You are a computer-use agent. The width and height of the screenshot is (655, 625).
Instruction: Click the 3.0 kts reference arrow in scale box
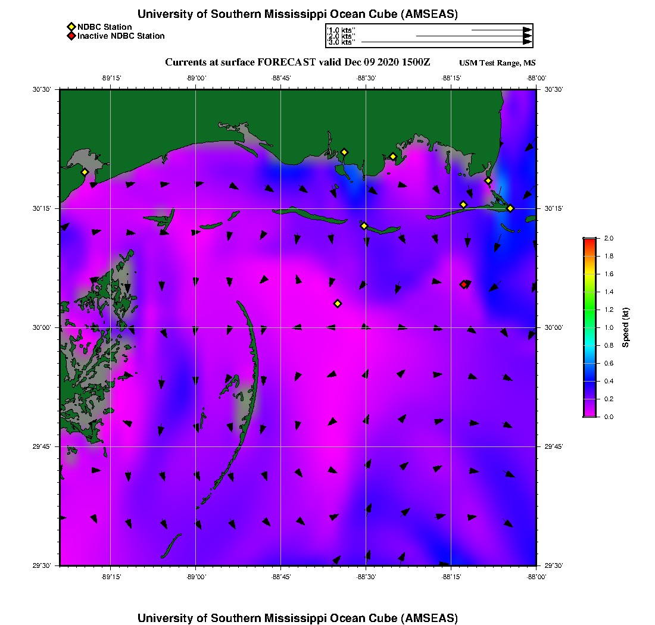tap(447, 42)
